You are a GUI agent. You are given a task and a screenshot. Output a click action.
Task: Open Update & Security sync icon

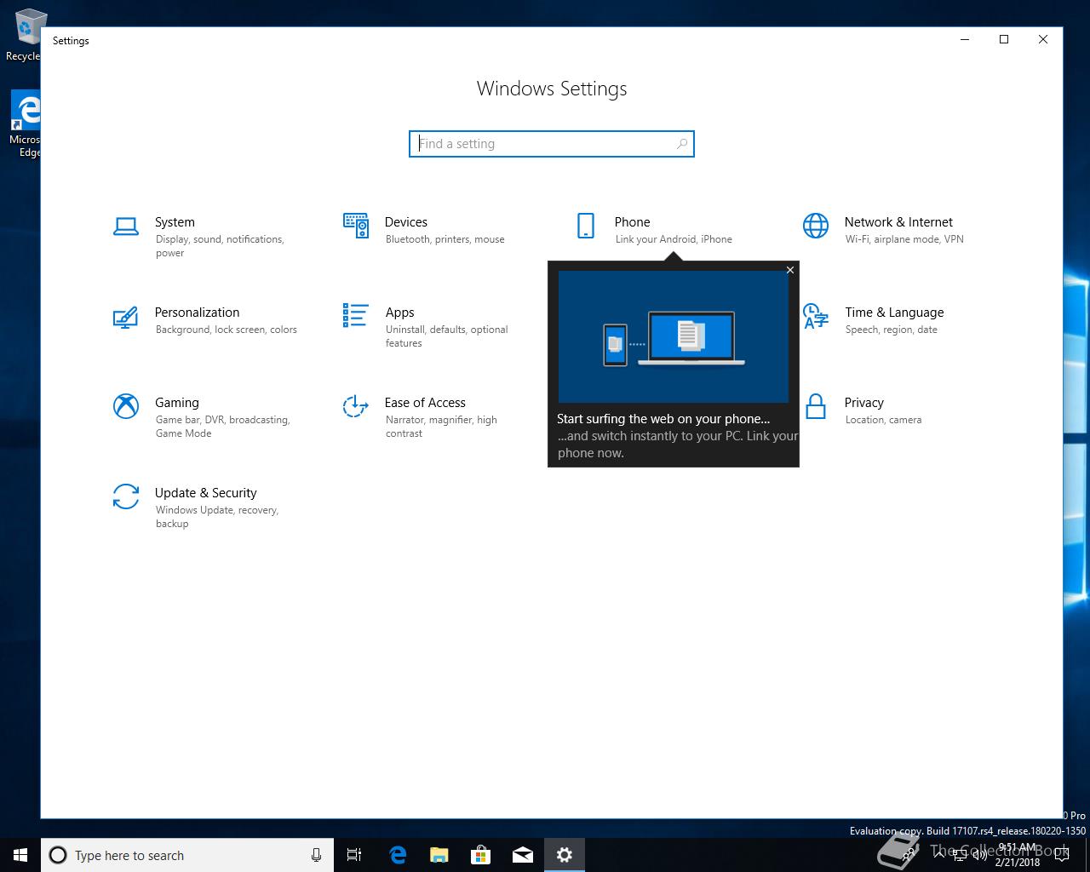pyautogui.click(x=126, y=496)
